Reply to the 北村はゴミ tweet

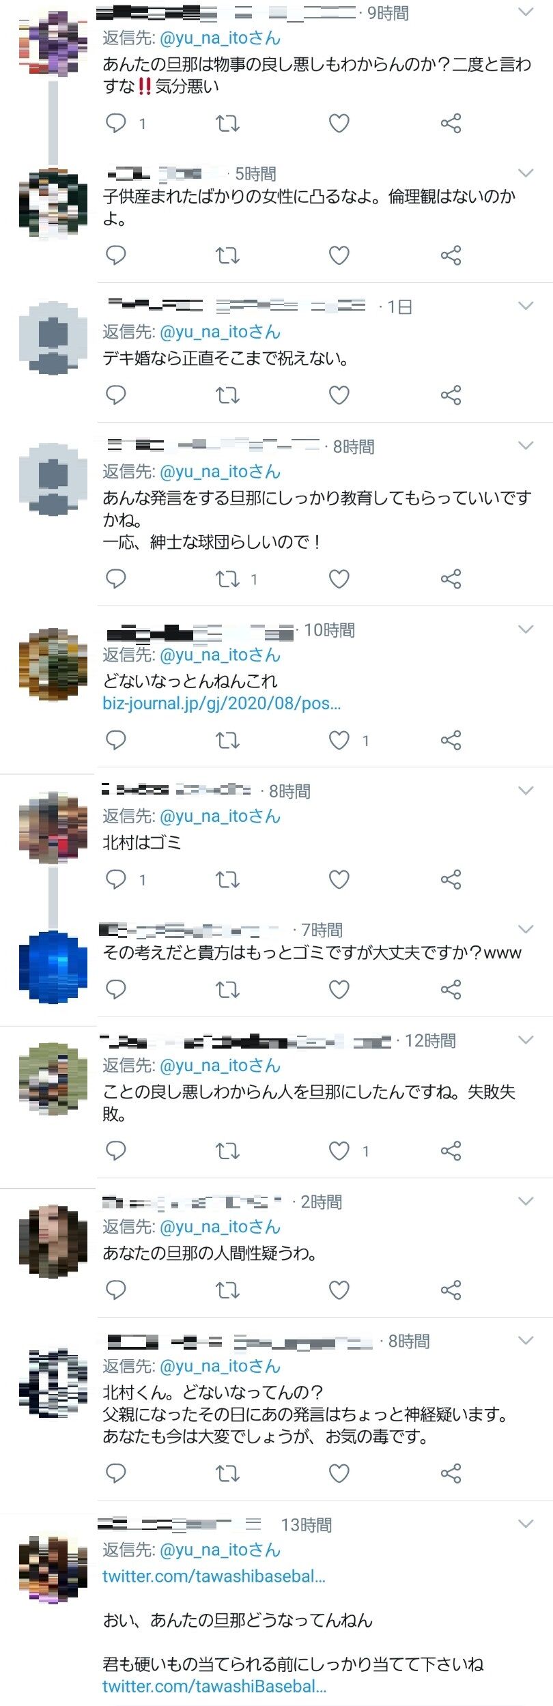click(116, 879)
